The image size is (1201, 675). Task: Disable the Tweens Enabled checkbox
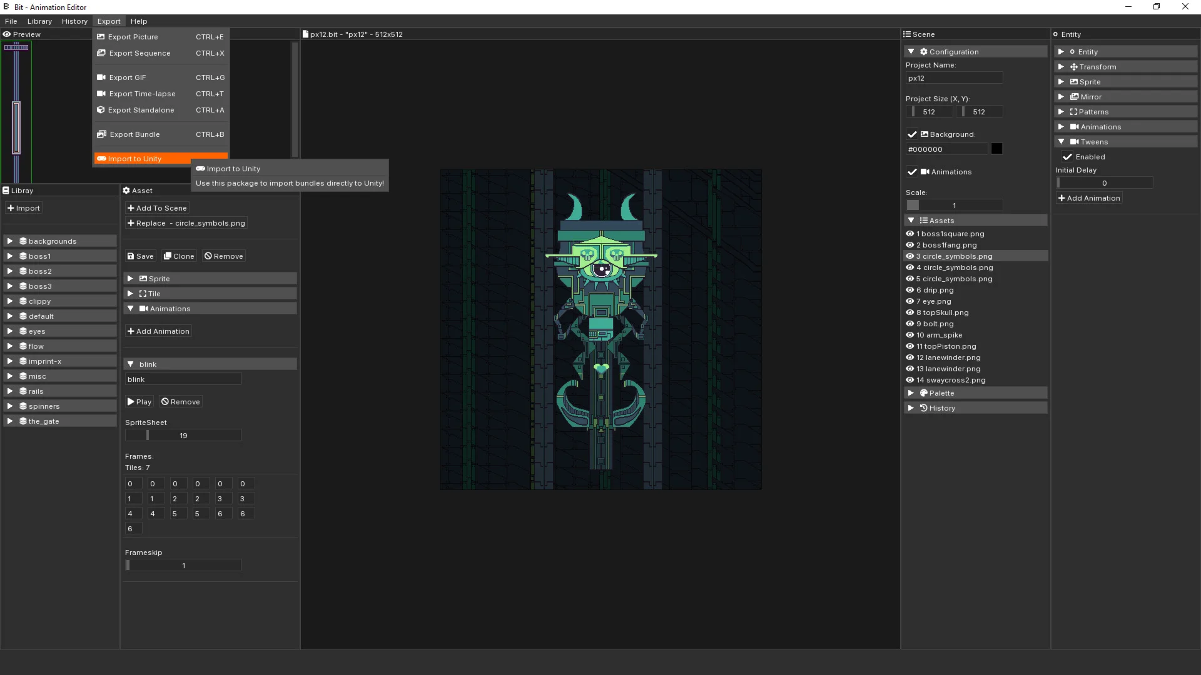click(1067, 157)
